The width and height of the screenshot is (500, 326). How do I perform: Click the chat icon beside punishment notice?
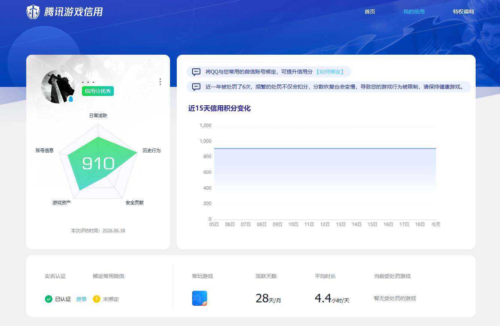(196, 87)
